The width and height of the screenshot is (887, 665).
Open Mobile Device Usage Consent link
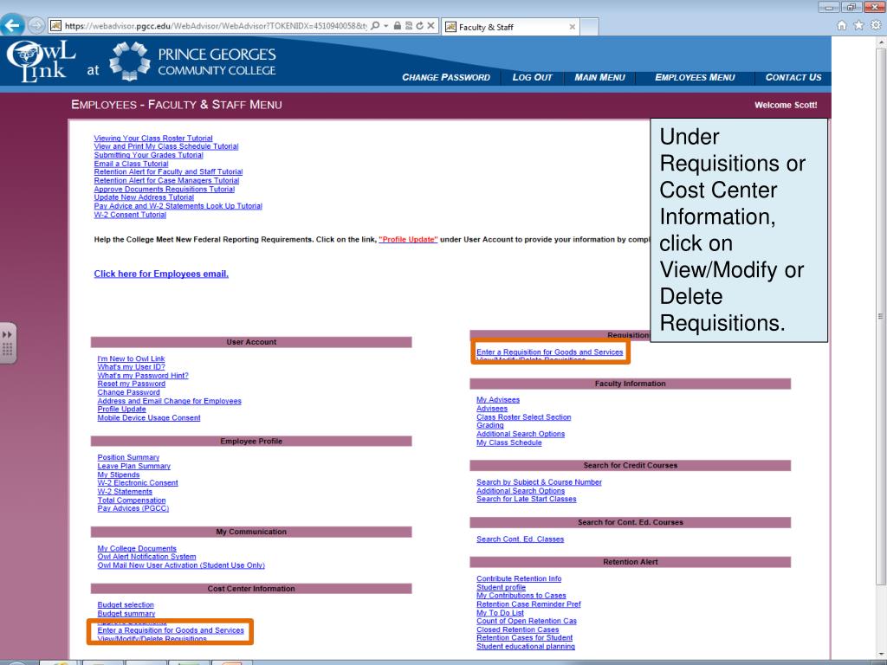(149, 418)
